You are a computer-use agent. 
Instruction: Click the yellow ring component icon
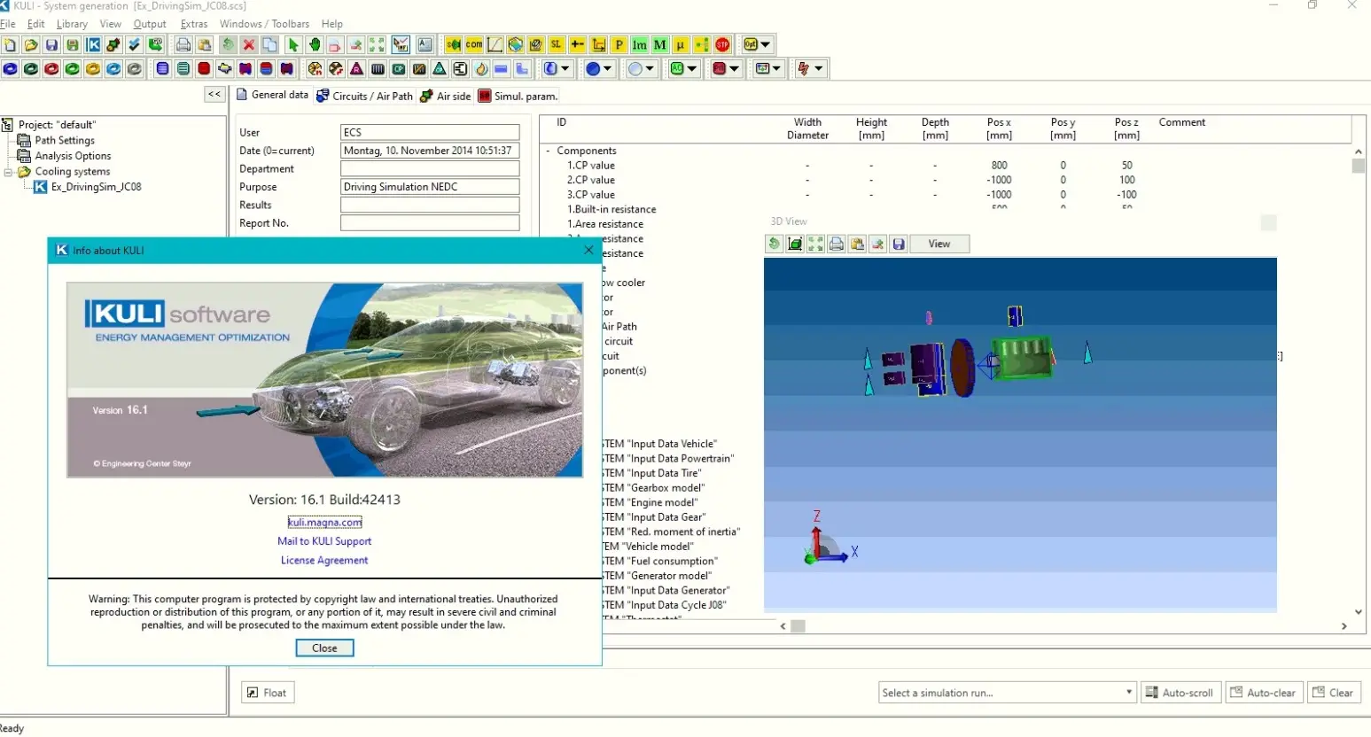point(93,68)
